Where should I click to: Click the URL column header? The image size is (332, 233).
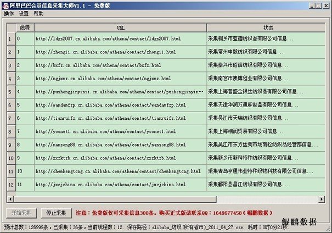[121, 28]
